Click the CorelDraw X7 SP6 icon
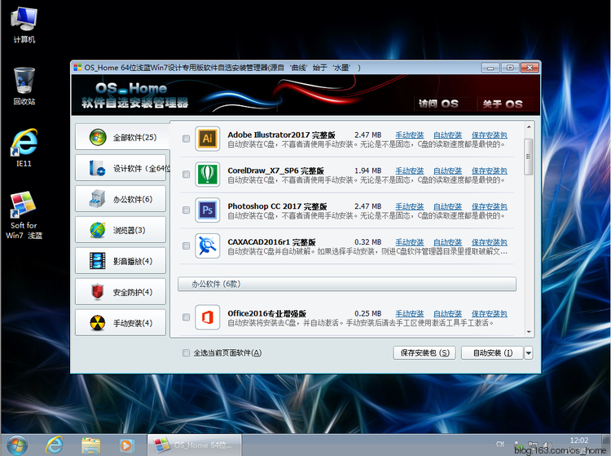Image resolution: width=611 pixels, height=456 pixels. click(208, 175)
